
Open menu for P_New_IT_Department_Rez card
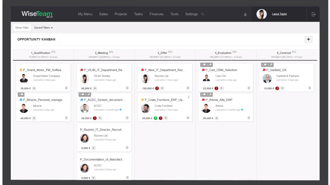pos(188,88)
